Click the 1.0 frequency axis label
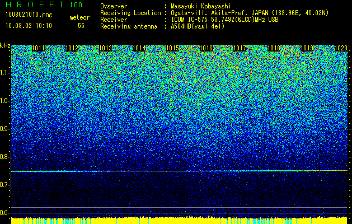This screenshot has width=352, height=224. (x=5, y=101)
